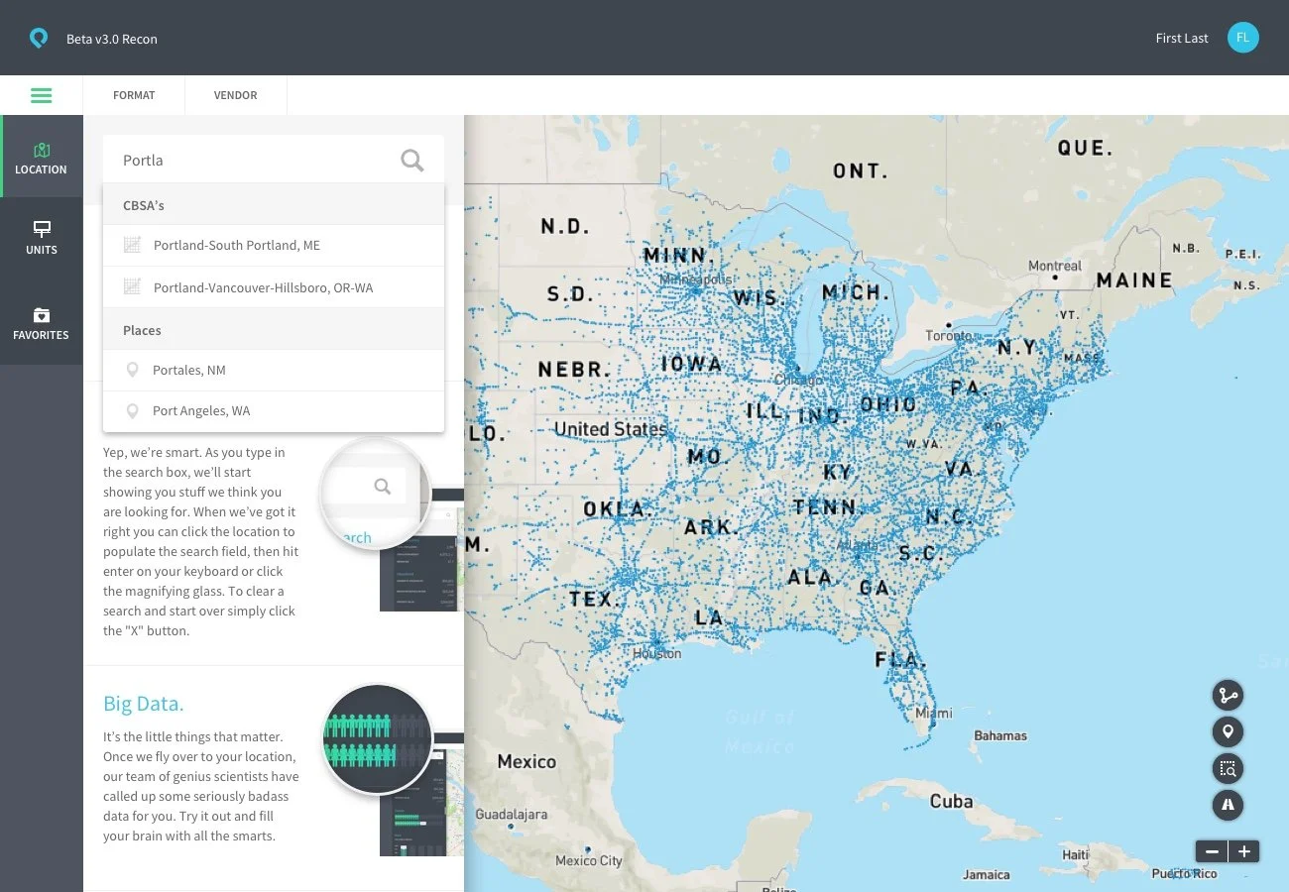Select Portland-Vancouver-Hillsboro, OR-WA from suggestions
The image size is (1289, 892).
263,286
